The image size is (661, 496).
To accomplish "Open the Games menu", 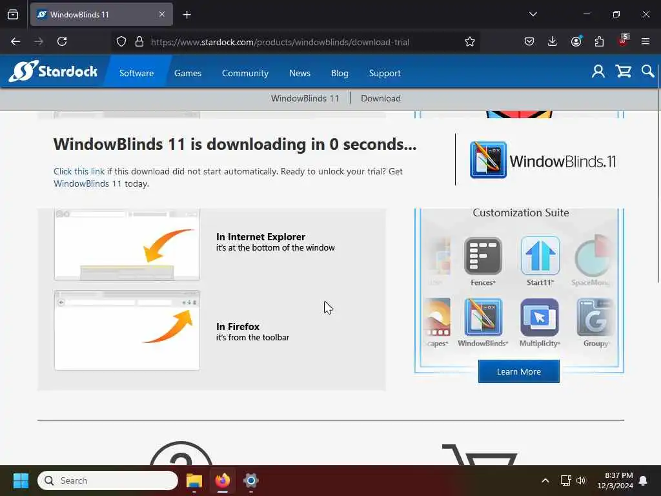I will (x=188, y=73).
